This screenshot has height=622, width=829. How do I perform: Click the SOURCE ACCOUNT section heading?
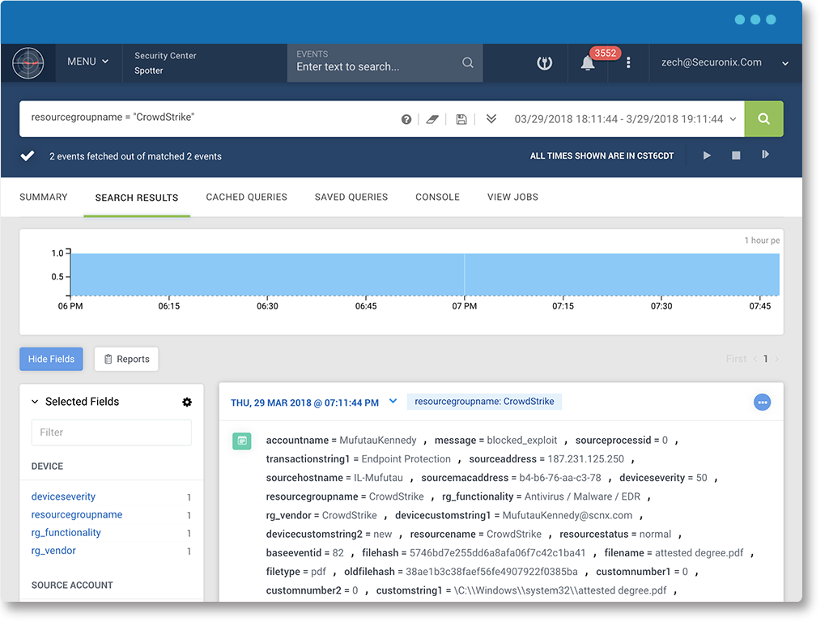point(72,586)
